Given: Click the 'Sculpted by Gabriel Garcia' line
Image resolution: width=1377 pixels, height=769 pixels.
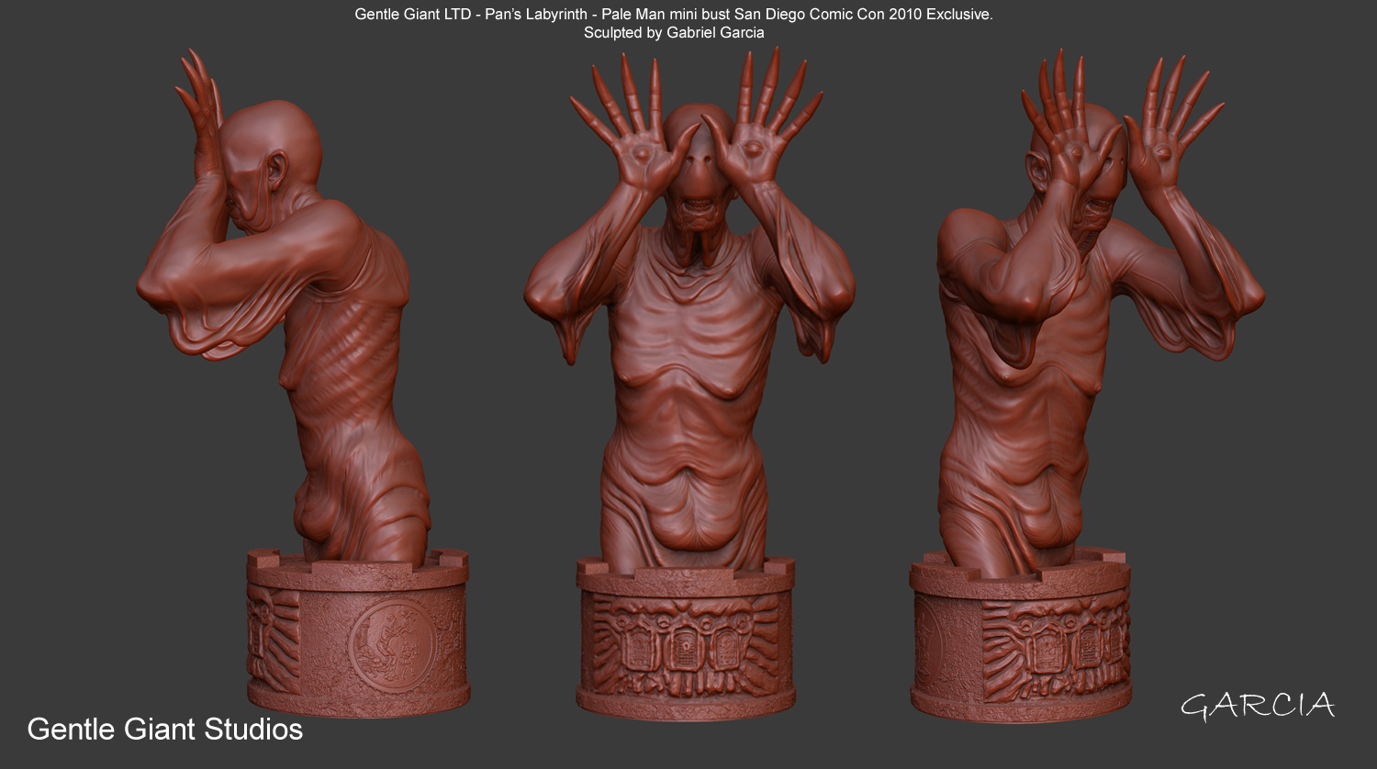Looking at the screenshot, I should click(674, 33).
